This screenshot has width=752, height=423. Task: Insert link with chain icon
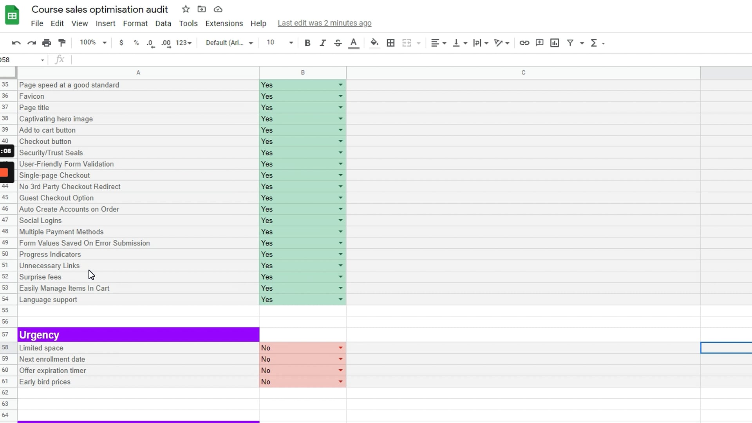click(x=524, y=43)
